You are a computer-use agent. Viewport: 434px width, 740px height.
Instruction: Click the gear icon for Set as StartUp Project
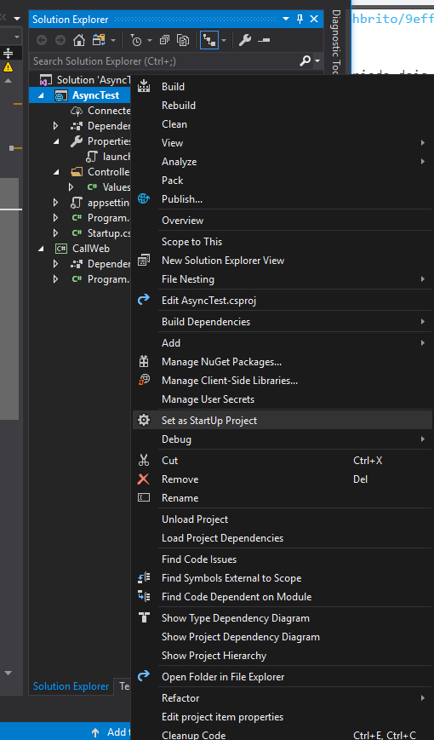(144, 420)
